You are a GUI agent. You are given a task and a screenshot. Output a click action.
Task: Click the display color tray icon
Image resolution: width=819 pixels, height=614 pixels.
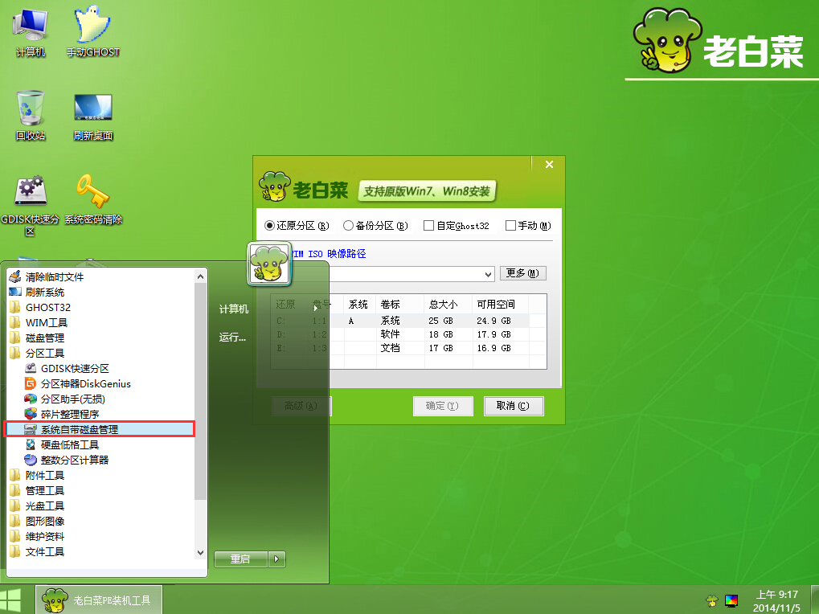pos(731,601)
